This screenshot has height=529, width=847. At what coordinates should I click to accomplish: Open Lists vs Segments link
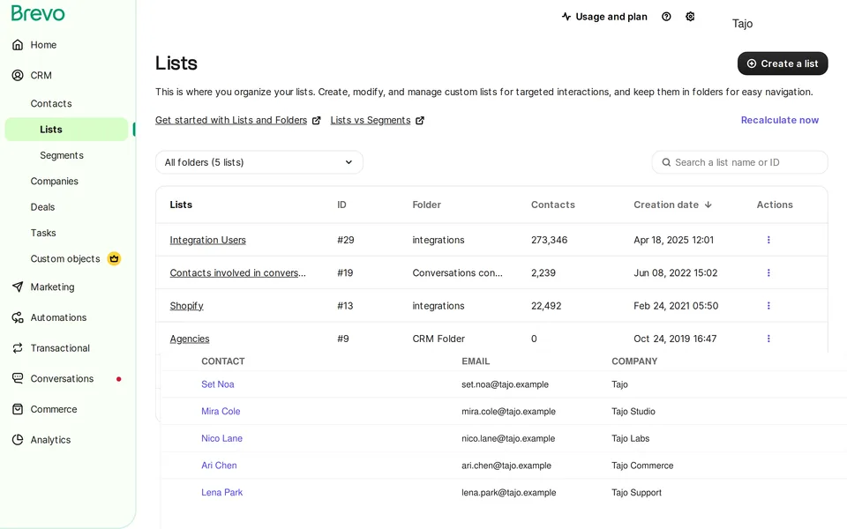[x=371, y=121]
